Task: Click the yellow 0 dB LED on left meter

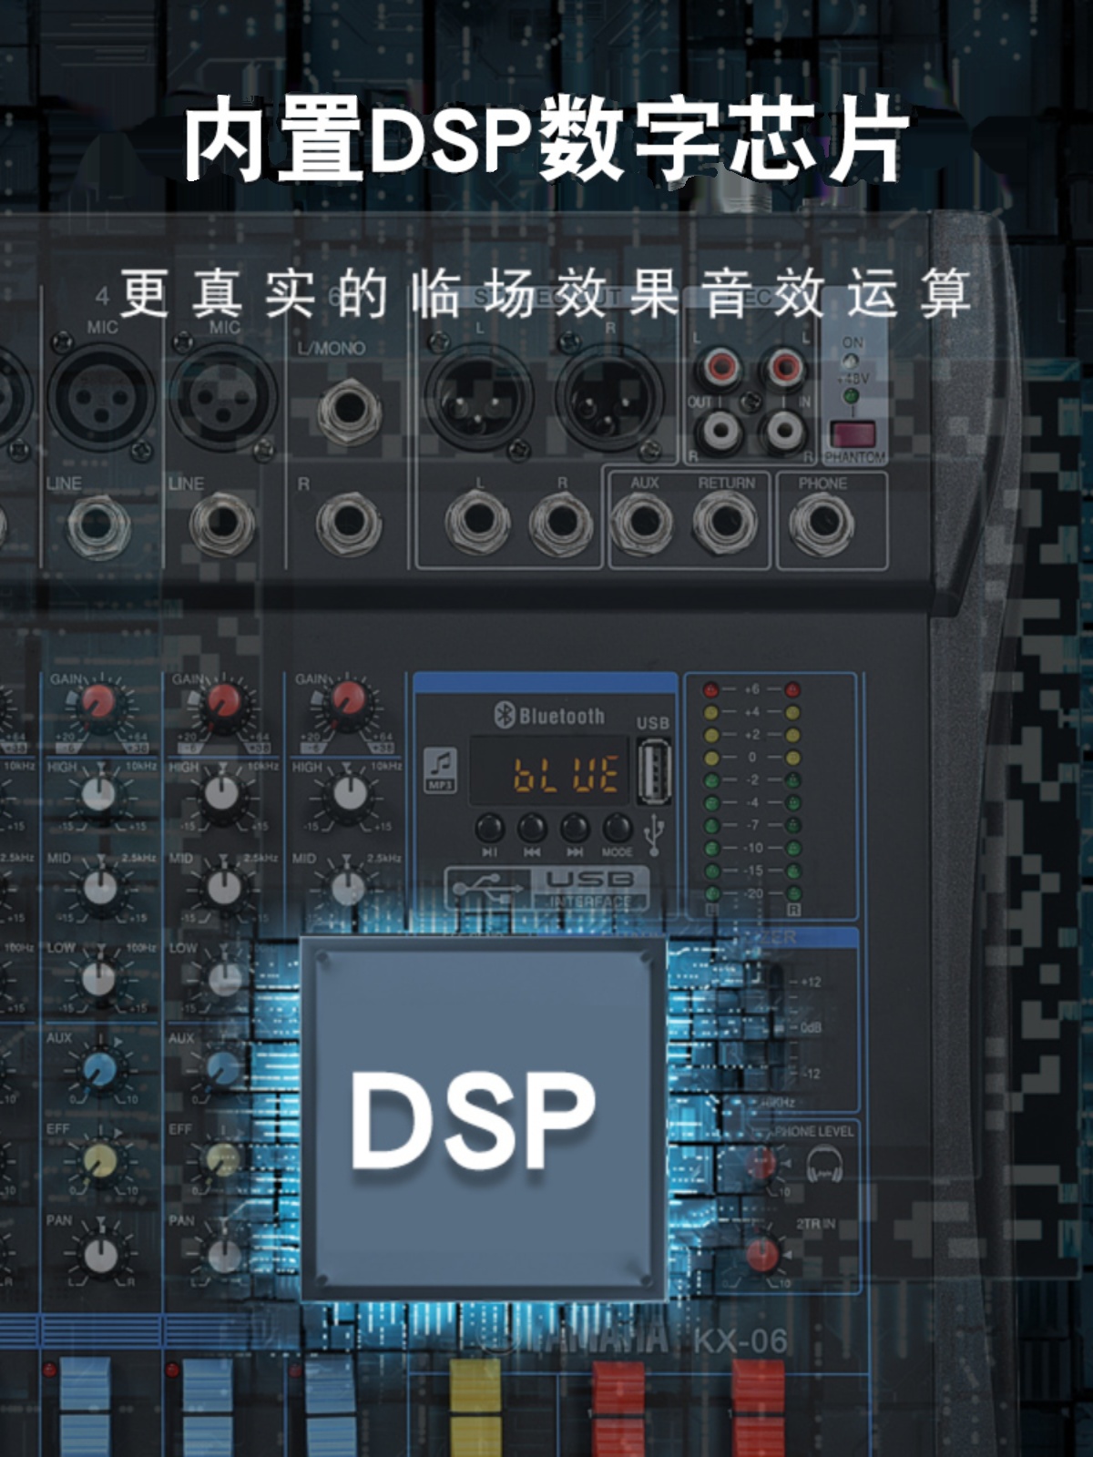Action: pos(711,758)
